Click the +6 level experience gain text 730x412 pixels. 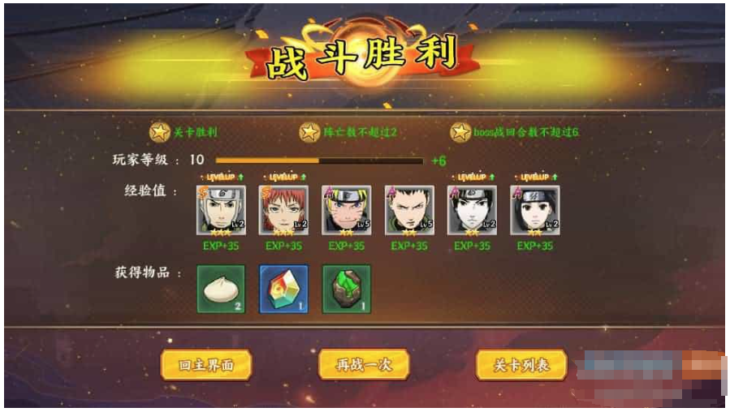click(438, 161)
